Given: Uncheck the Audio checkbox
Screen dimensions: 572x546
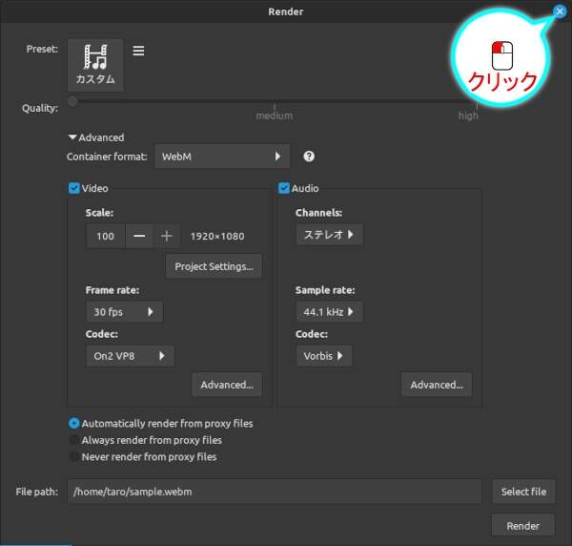Looking at the screenshot, I should (284, 188).
